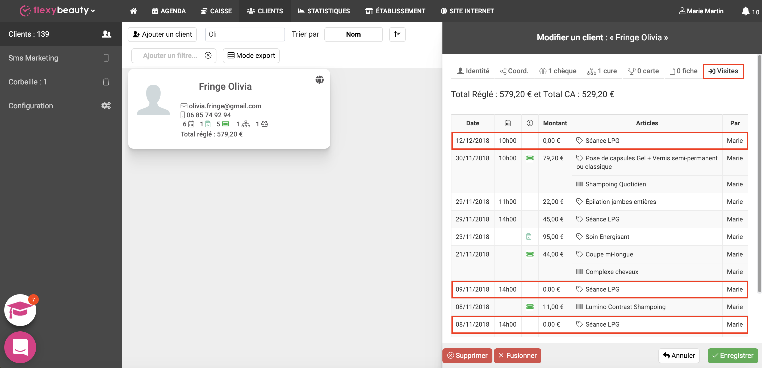Open the Ajouter un filtre dropdown
Screen dimensions: 762x368
174,55
